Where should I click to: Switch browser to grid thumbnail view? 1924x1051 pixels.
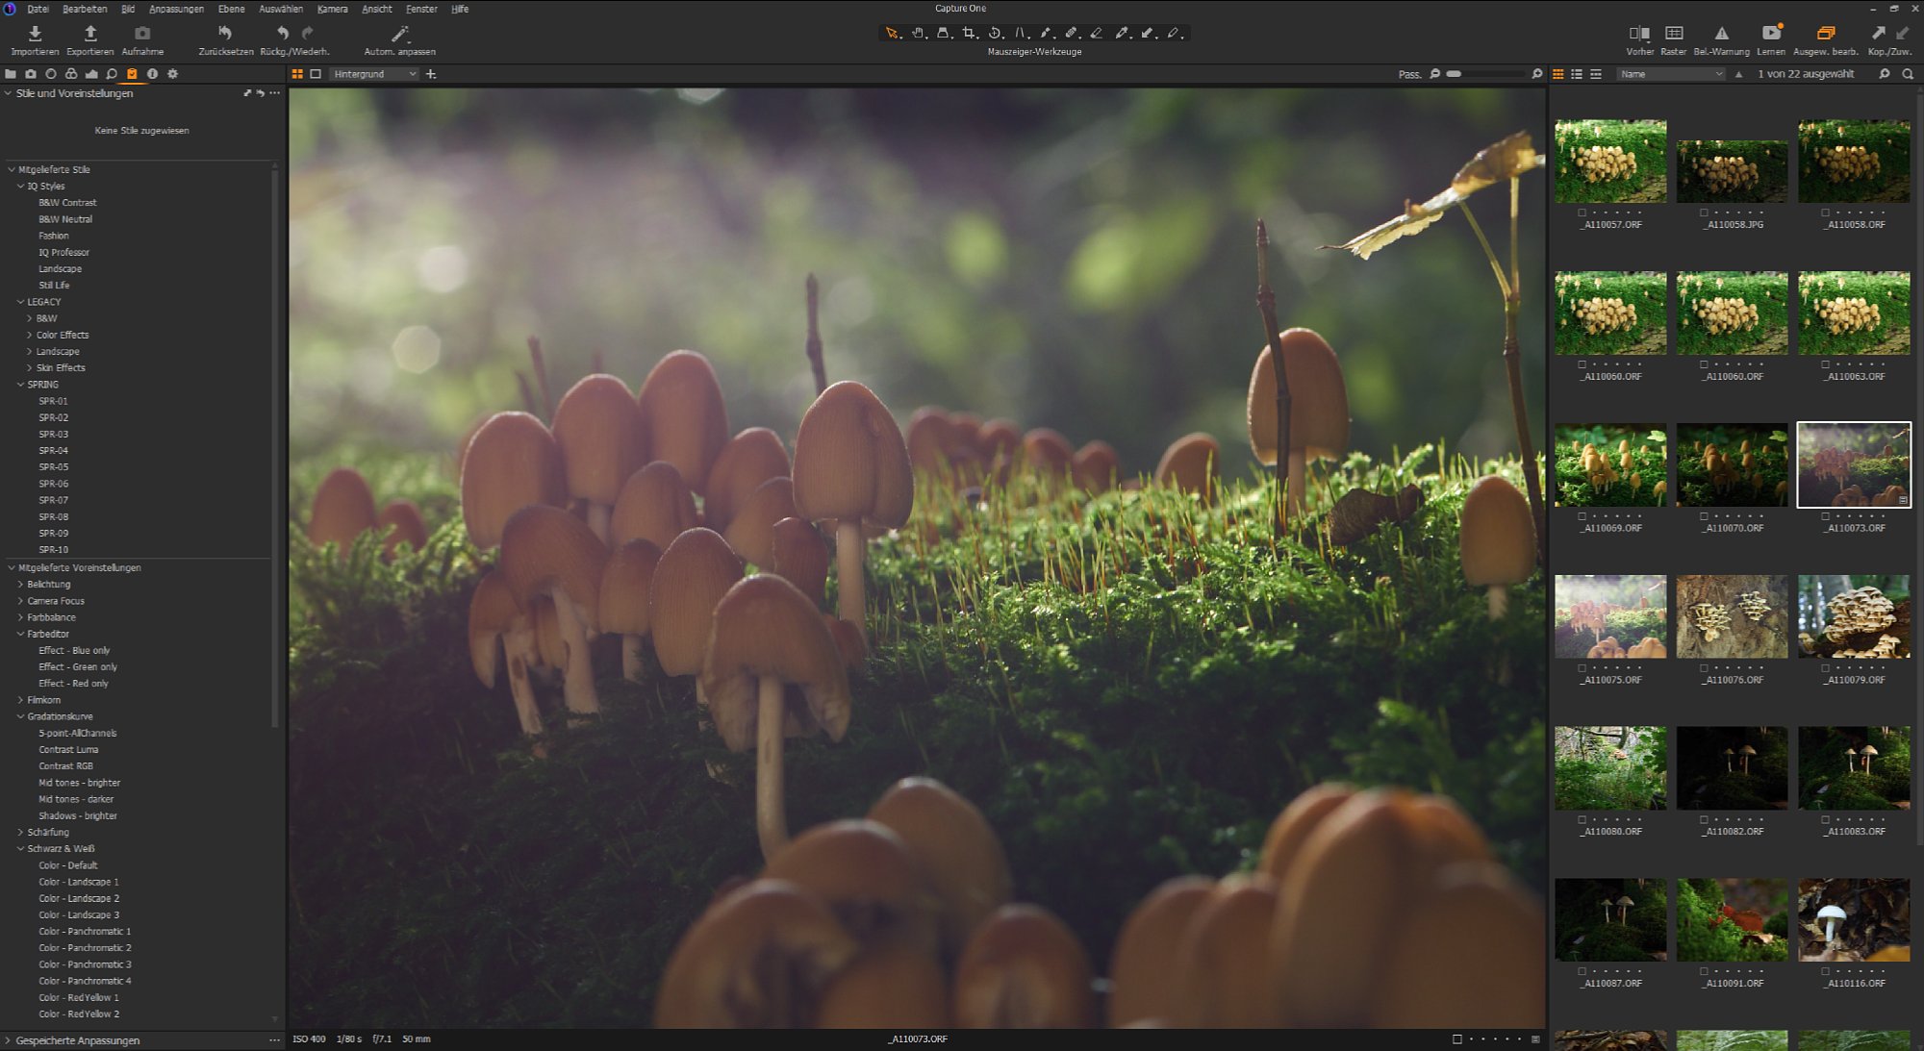click(x=1558, y=74)
